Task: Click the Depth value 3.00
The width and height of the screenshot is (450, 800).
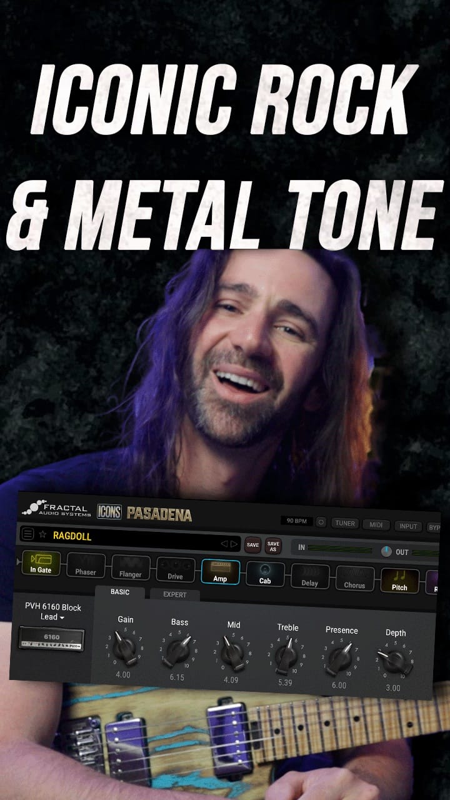Action: click(x=393, y=688)
